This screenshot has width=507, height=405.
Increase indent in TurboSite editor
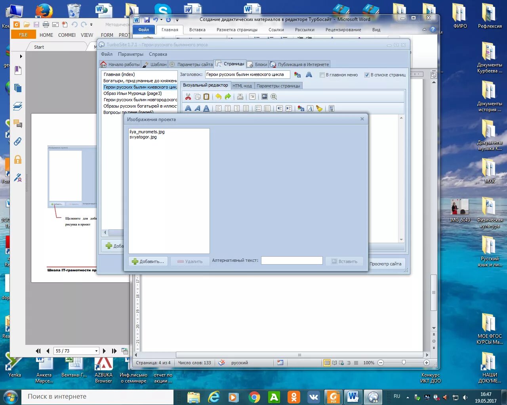point(289,108)
